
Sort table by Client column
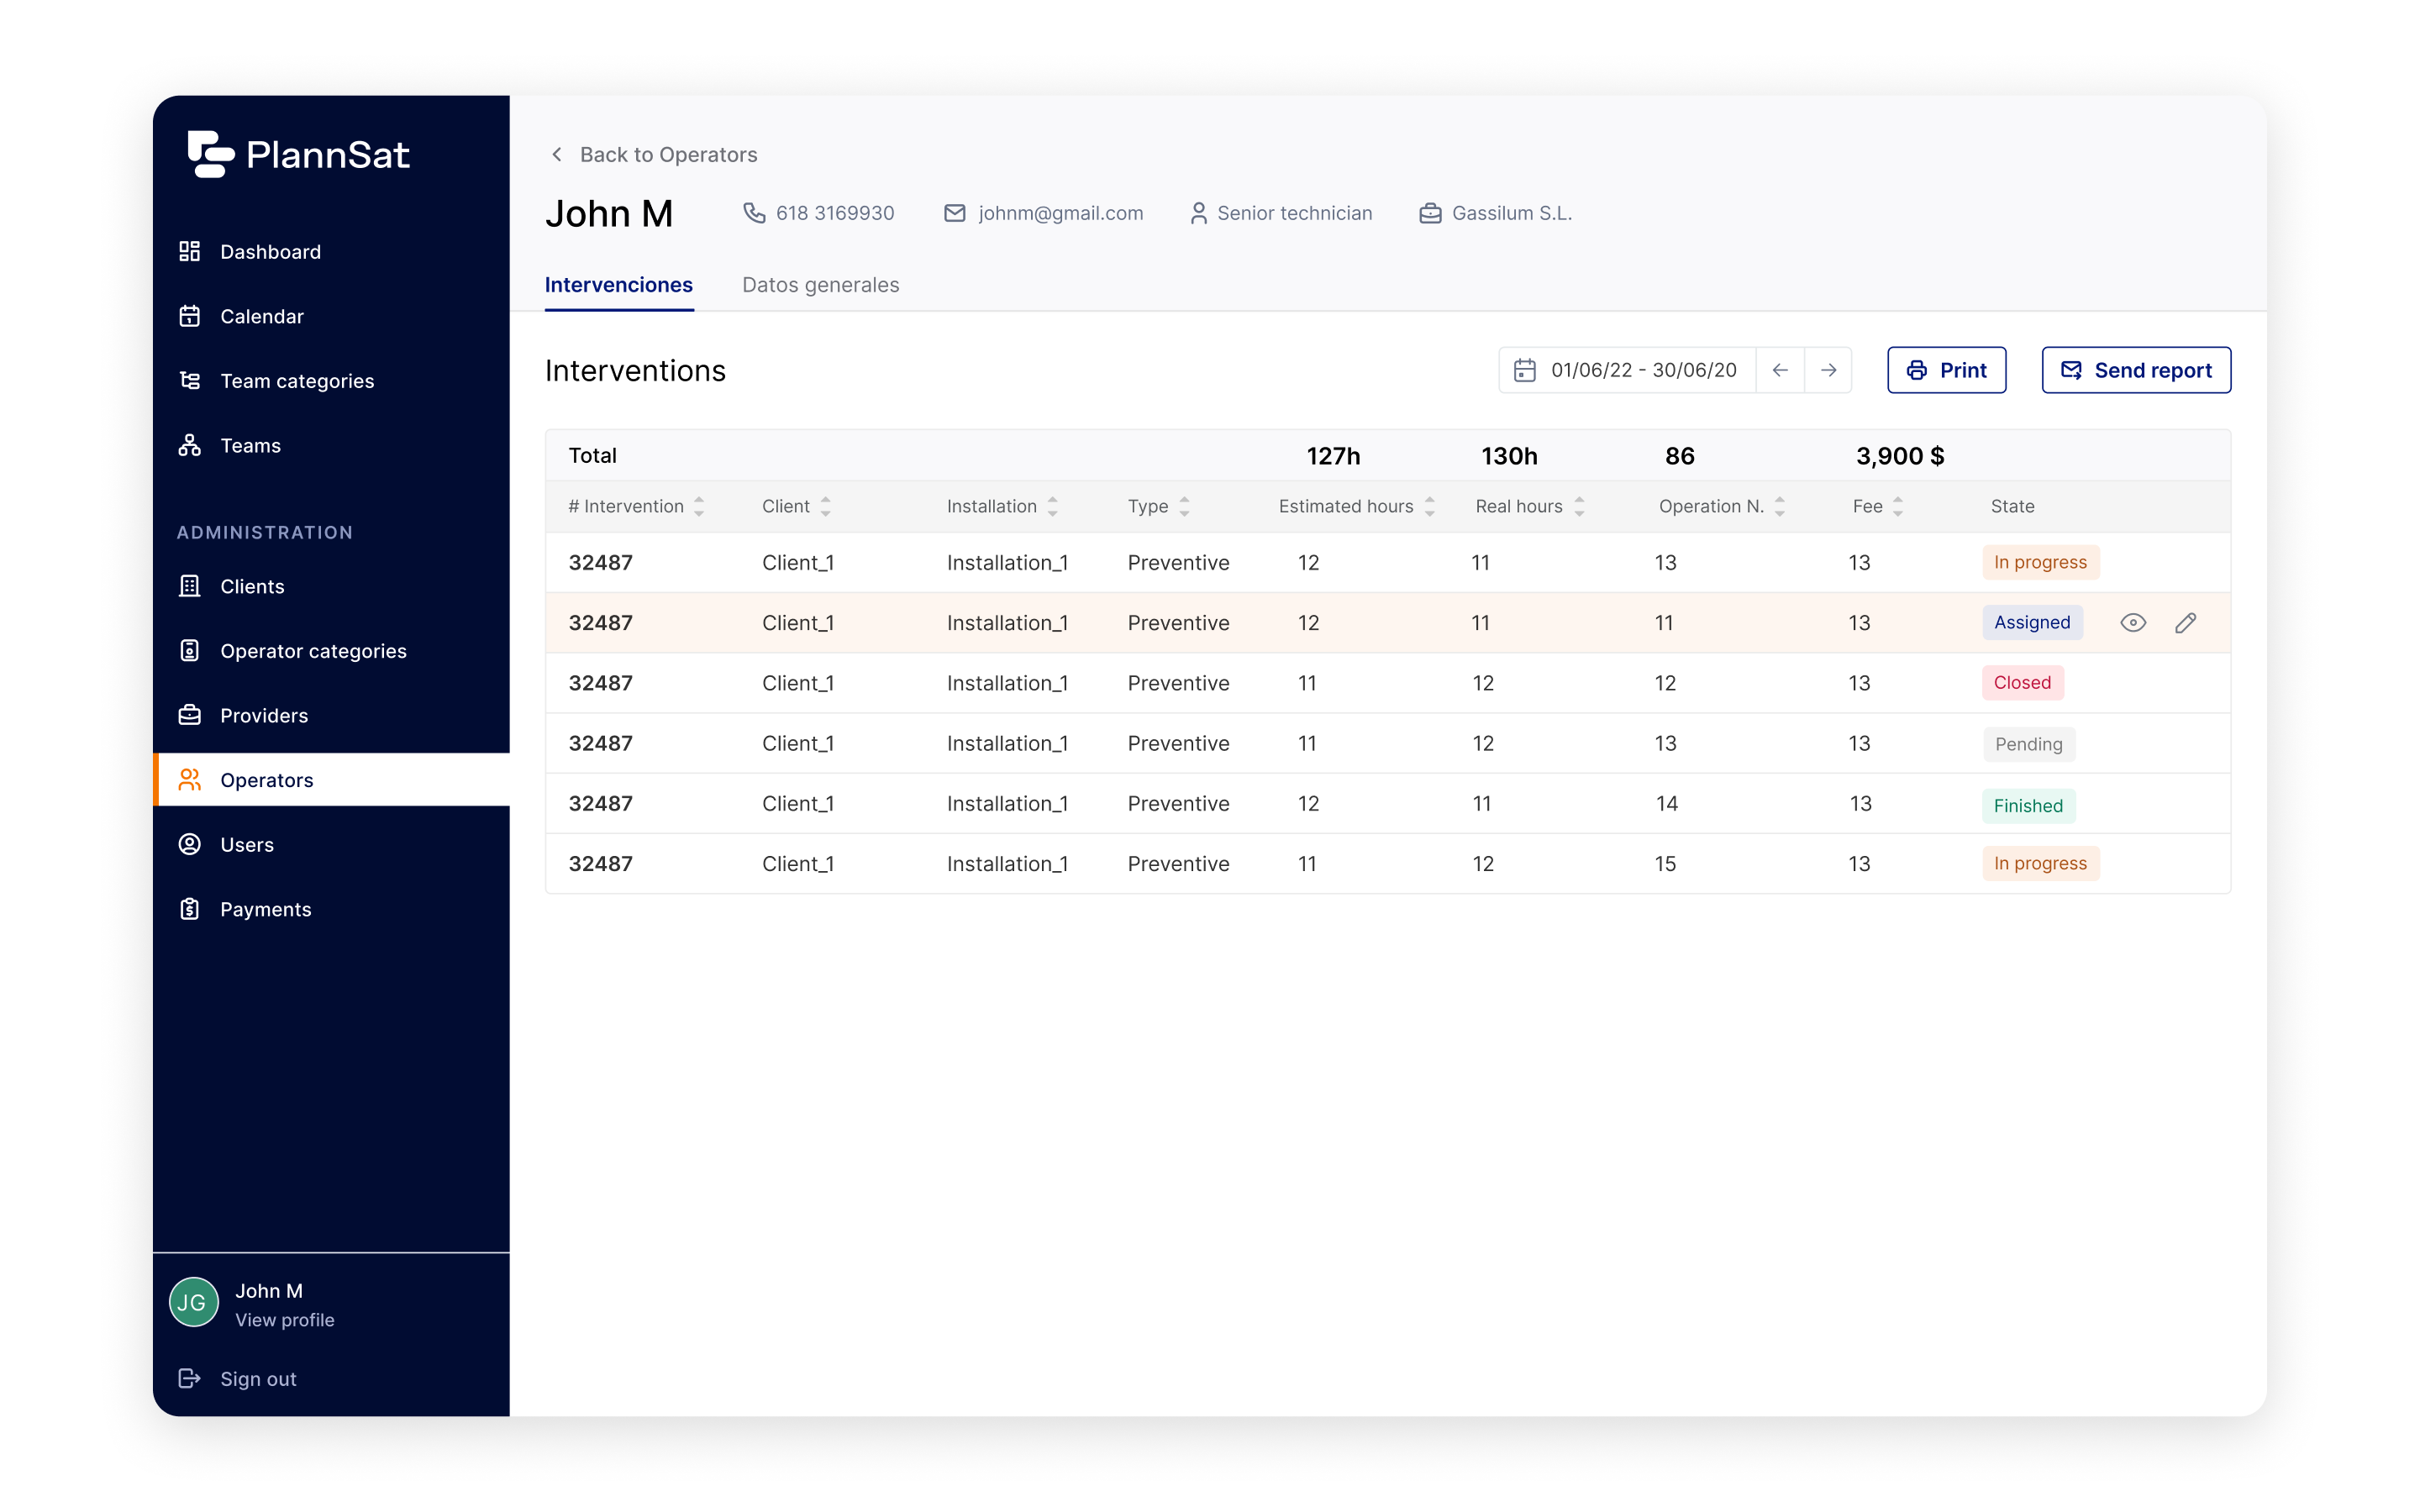[x=826, y=507]
